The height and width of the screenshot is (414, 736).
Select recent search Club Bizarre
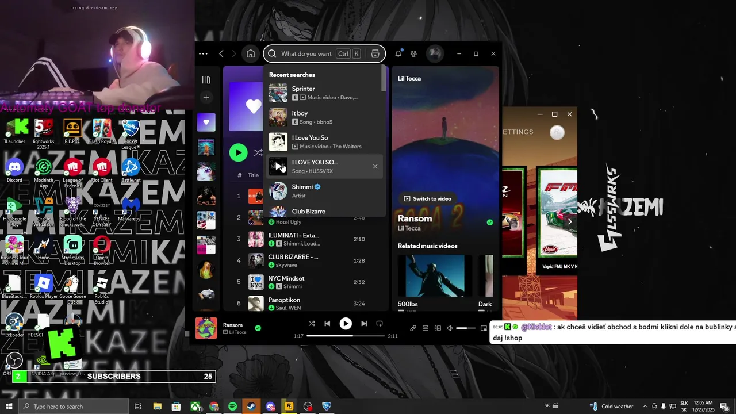click(323, 211)
